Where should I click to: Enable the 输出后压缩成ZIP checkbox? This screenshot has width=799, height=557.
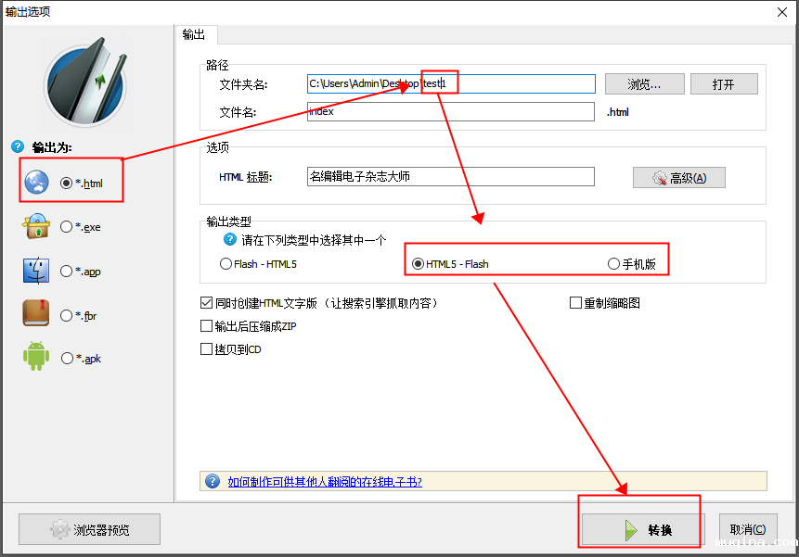207,326
